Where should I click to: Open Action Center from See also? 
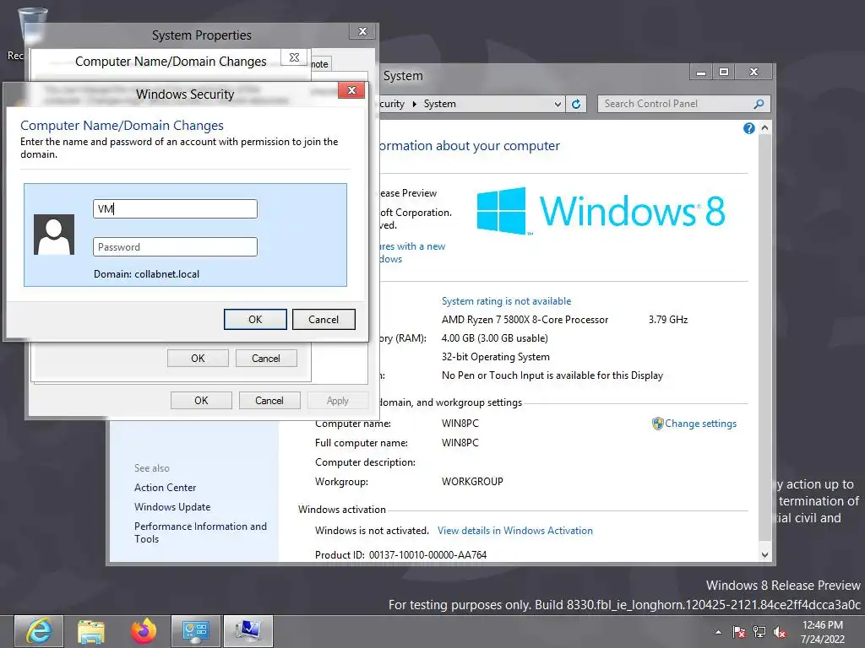[165, 488]
